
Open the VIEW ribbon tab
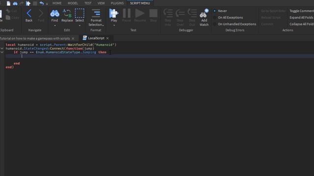(101, 3)
